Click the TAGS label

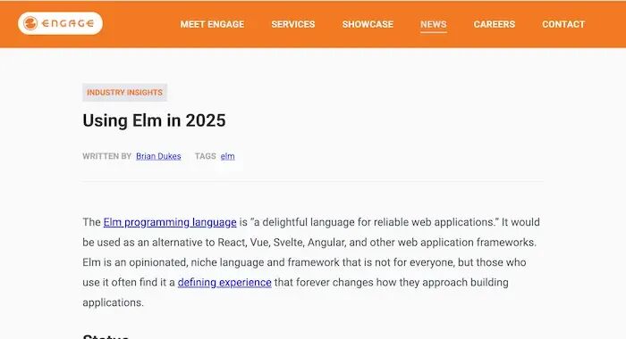tap(205, 156)
